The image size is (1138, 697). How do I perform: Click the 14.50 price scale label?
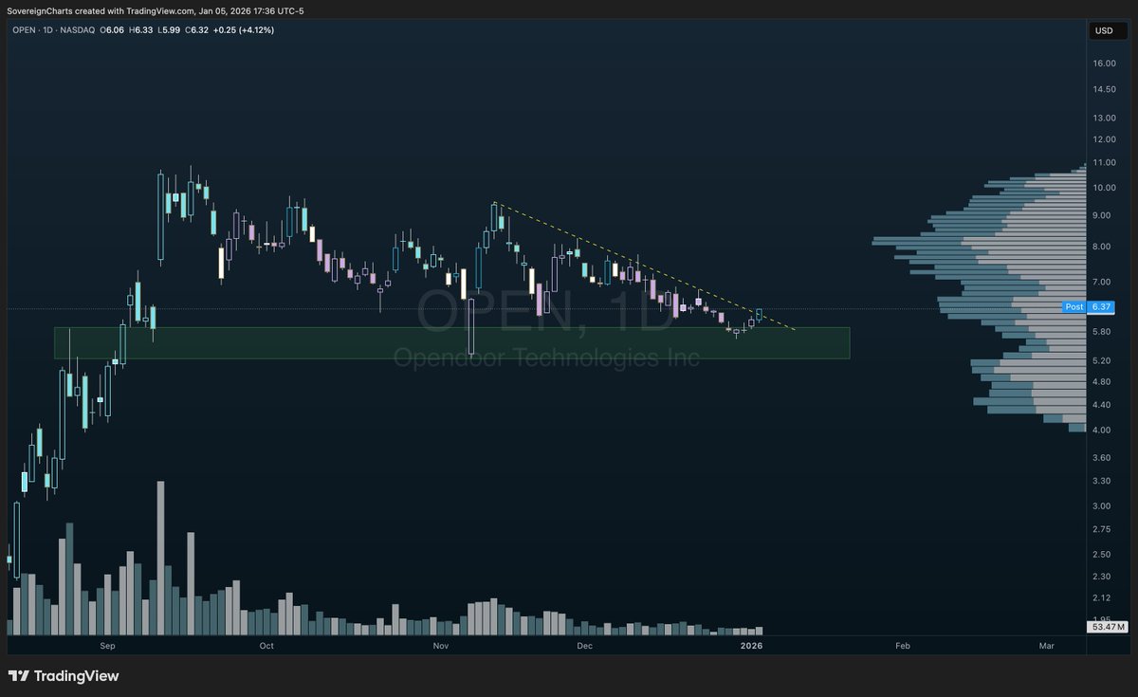coord(1103,89)
